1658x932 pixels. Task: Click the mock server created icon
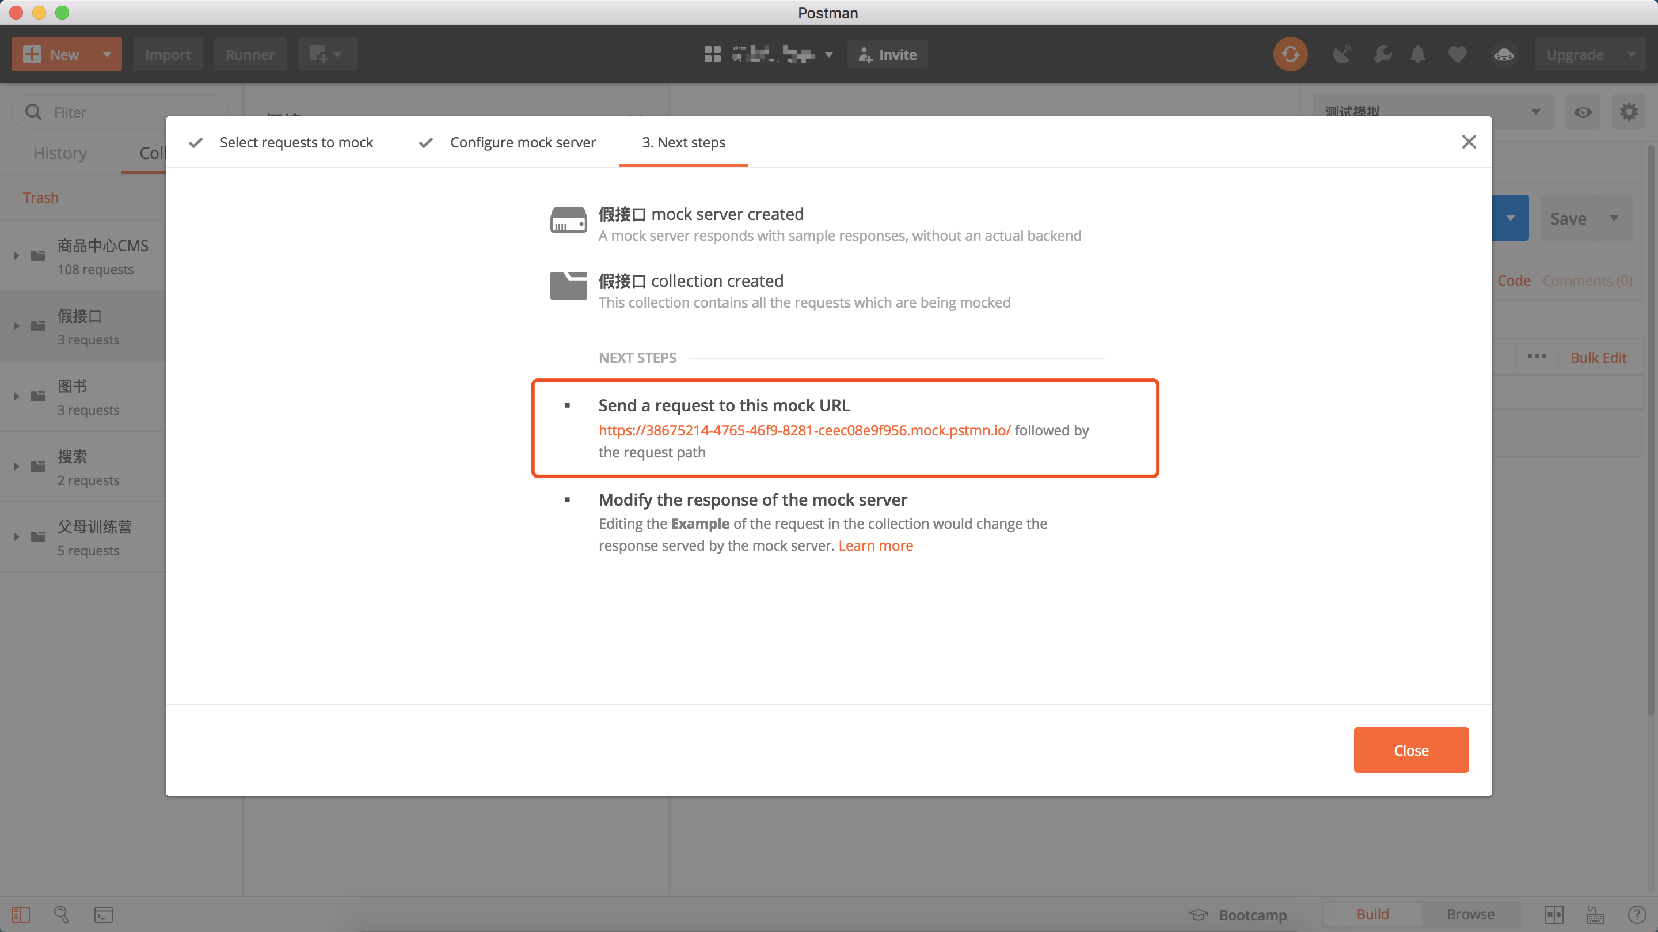point(568,220)
